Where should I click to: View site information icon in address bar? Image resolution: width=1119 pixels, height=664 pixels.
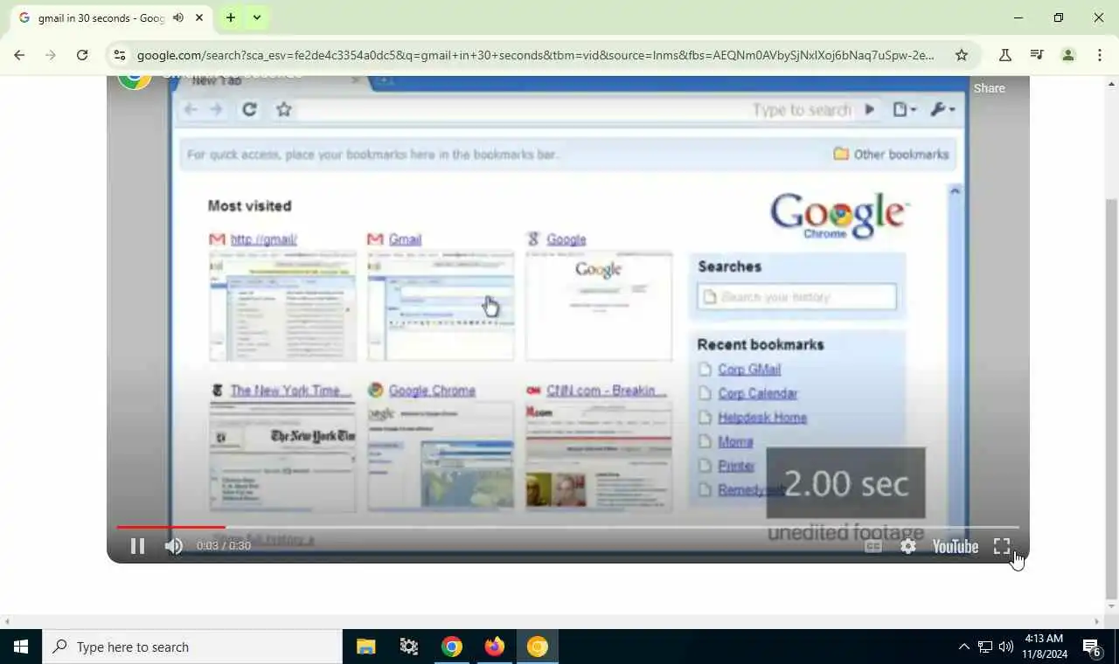[x=120, y=55]
